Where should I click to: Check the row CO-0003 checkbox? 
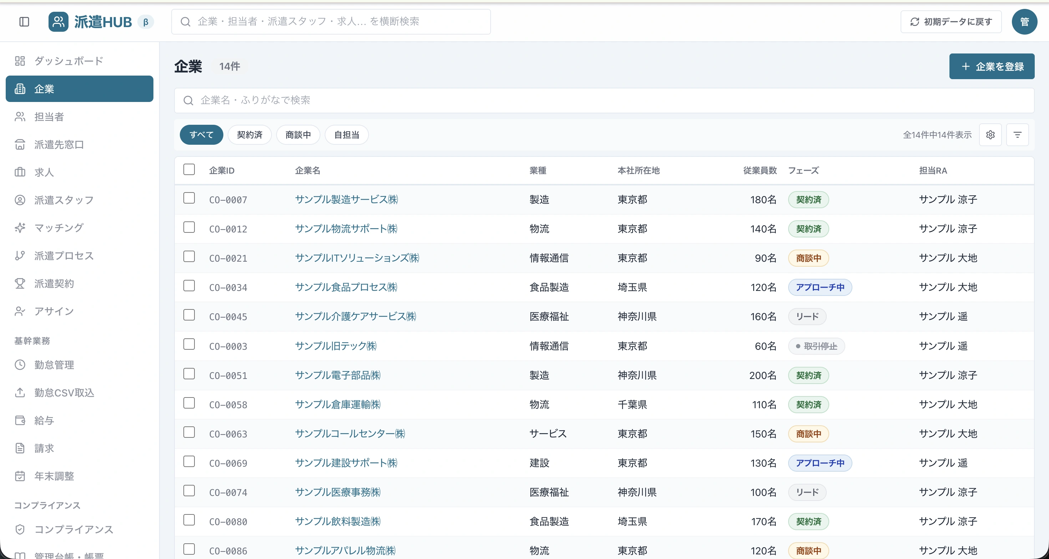189,345
